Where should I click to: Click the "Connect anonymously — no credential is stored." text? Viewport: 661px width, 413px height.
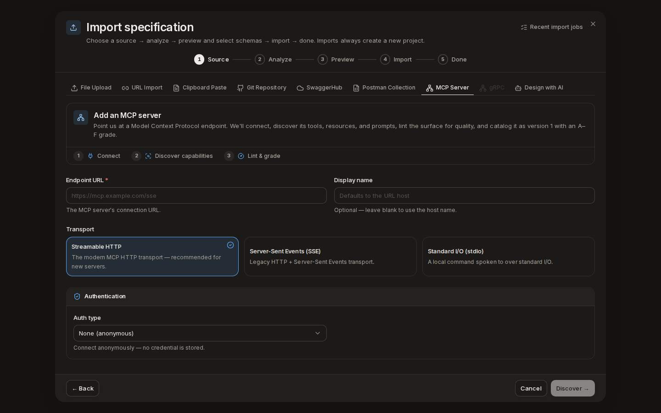click(139, 348)
